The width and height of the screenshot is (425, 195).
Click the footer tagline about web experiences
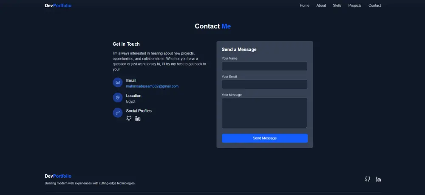90,184
